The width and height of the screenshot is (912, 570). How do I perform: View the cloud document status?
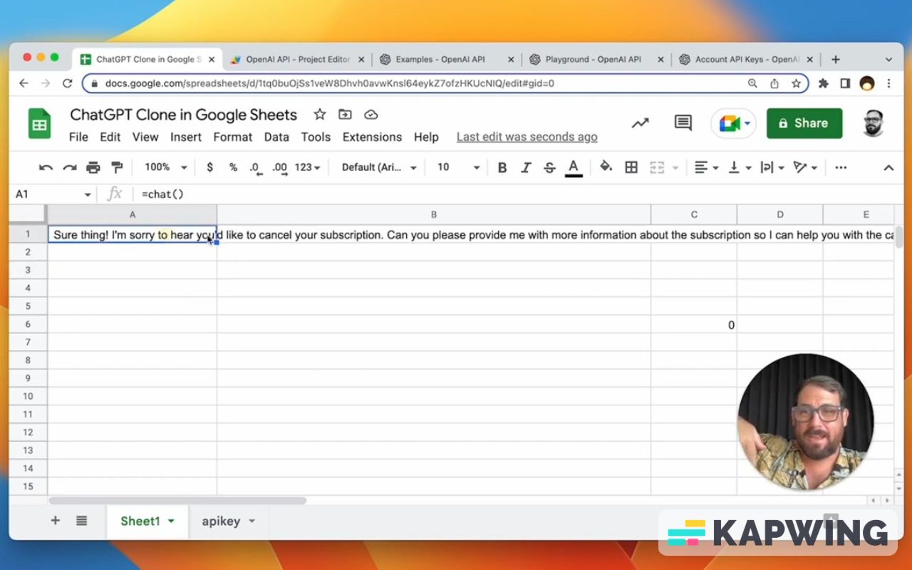(x=370, y=114)
